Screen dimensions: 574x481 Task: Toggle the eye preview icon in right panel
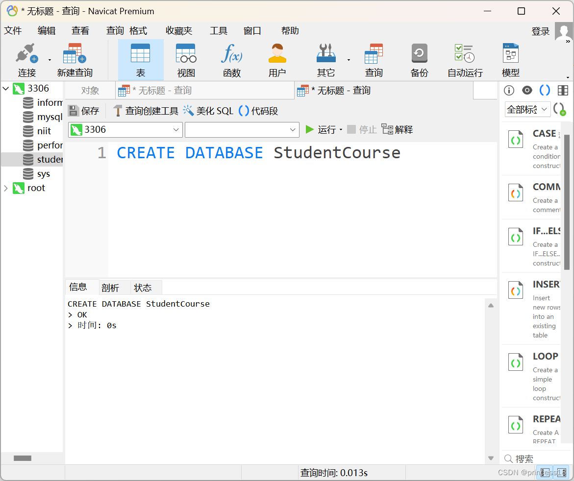(x=527, y=90)
